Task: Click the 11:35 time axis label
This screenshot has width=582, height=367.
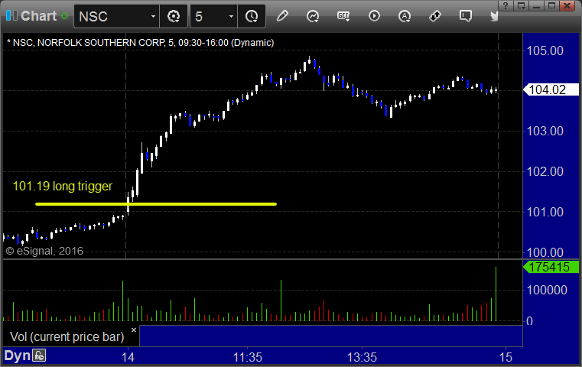Action: [x=248, y=357]
